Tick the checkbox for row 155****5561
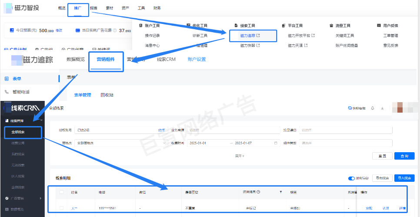The image size is (420, 217). tap(62, 208)
